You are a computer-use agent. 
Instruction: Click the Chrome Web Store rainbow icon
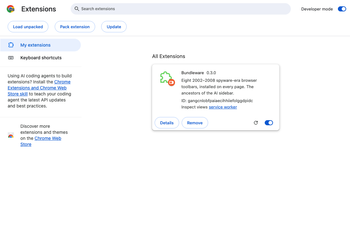[11, 135]
